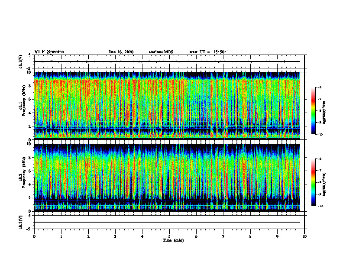Screen dimensions: 343x265
Task: Click the ch.1 log(PSD) colorbar title
Action: pos(324,113)
